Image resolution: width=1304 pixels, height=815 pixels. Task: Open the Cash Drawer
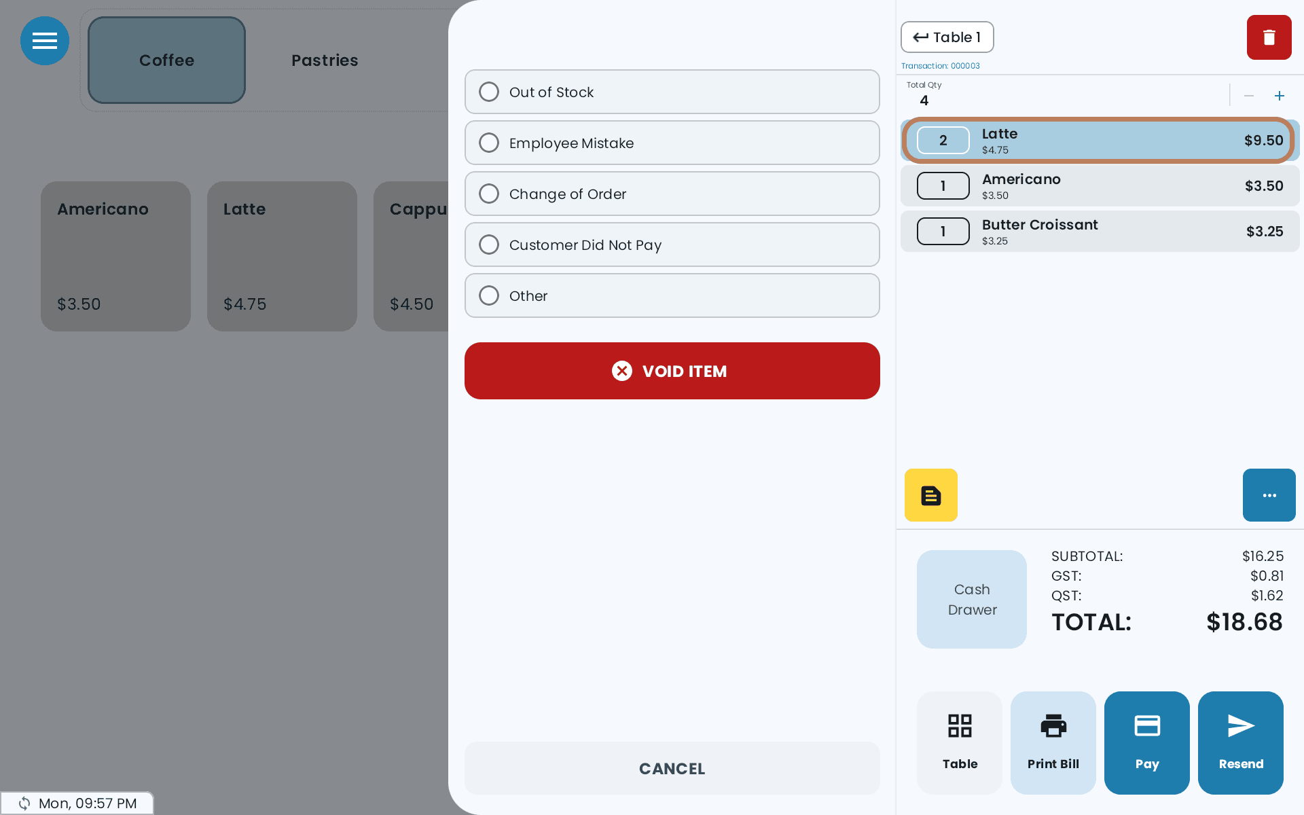click(972, 599)
